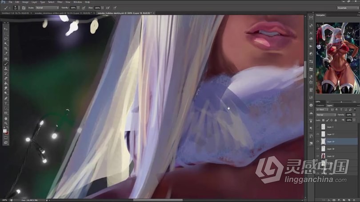Image resolution: width=360 pixels, height=202 pixels.
Task: Hide Layer 12
Action: pos(318,156)
